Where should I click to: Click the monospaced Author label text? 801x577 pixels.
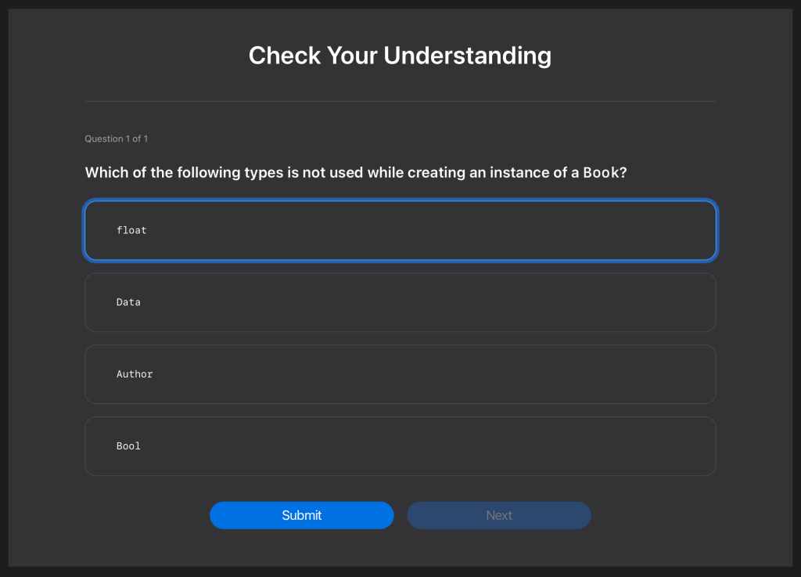point(135,374)
